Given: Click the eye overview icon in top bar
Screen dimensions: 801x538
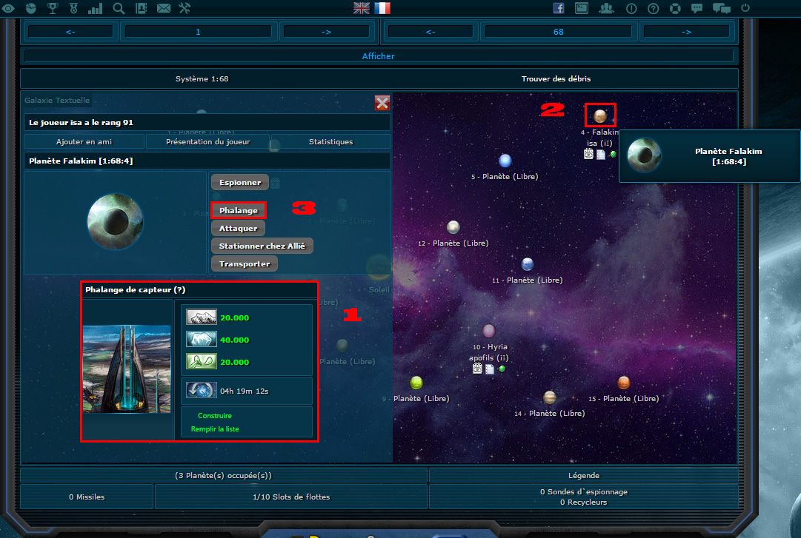Looking at the screenshot, I should click(x=9, y=9).
